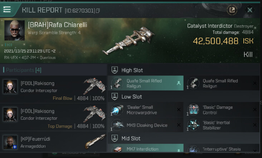Click the 'Dealer' Small Microwarpdrive module icon
The height and width of the screenshot is (158, 262).
pyautogui.click(x=117, y=110)
